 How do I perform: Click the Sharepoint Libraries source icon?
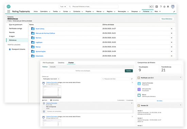(10, 49)
